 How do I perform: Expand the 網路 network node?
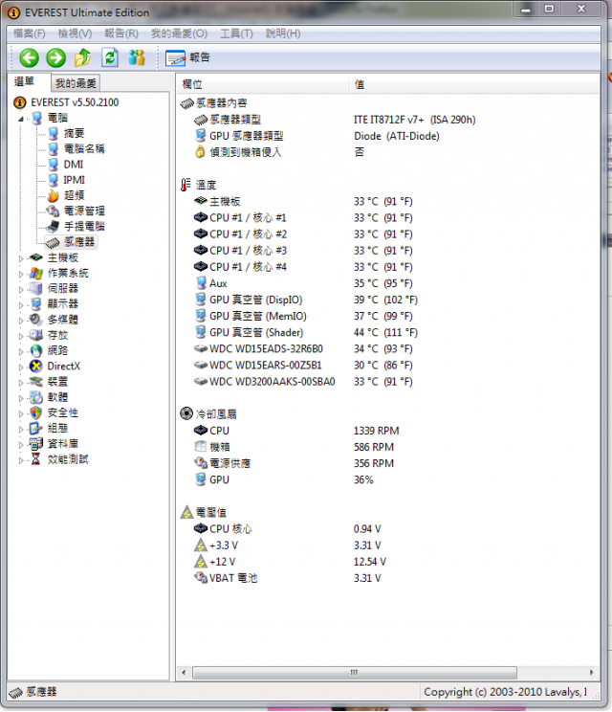tap(21, 351)
